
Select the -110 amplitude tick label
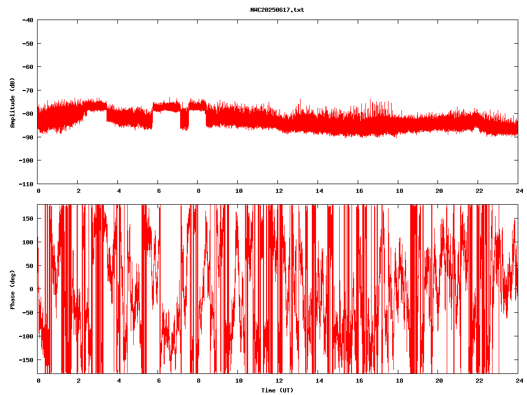26,184
